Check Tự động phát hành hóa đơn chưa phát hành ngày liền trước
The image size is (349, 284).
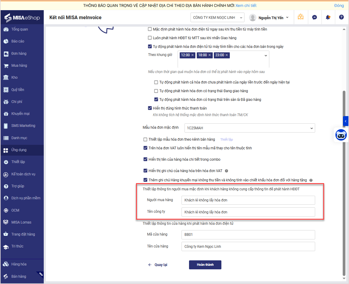click(x=156, y=82)
